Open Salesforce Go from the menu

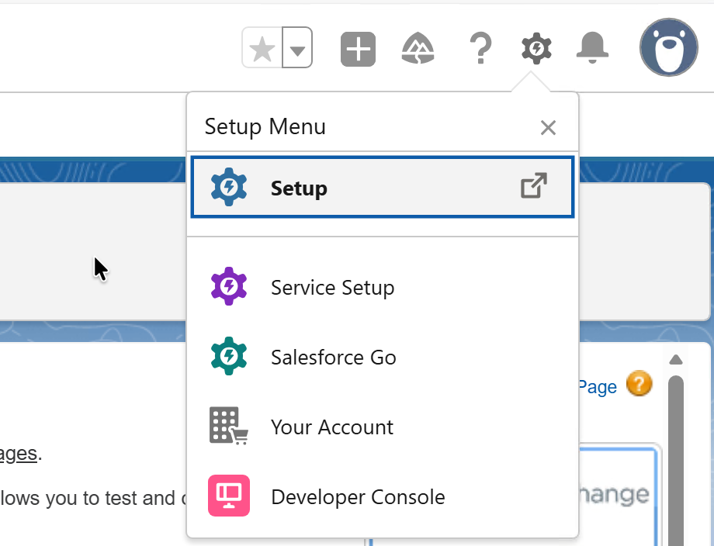pyautogui.click(x=333, y=358)
